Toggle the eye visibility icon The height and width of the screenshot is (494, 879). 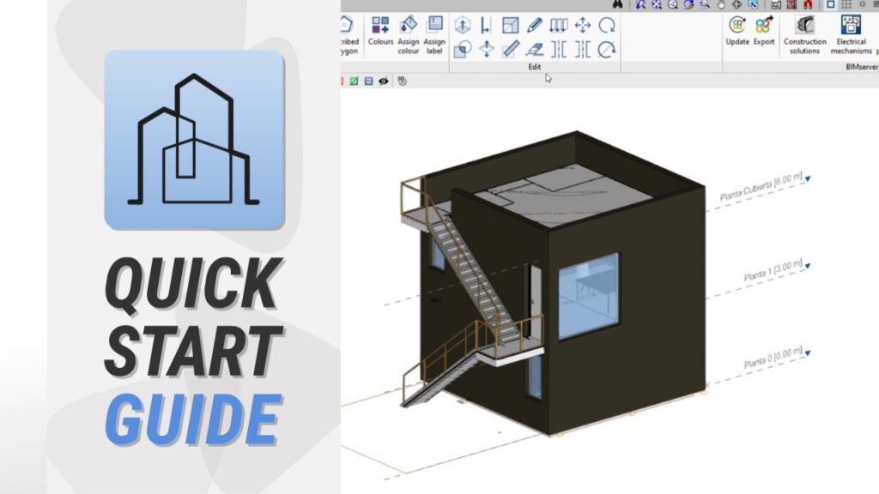pyautogui.click(x=384, y=81)
